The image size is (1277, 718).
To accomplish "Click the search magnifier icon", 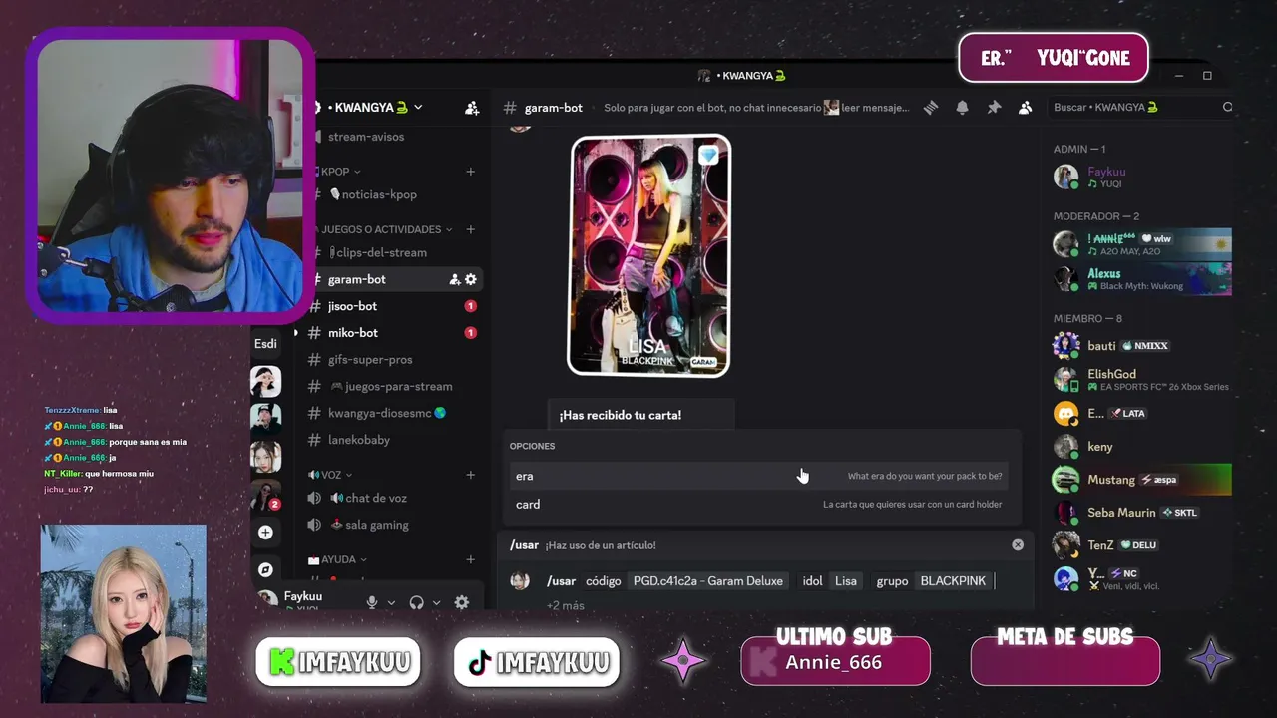I will (1227, 108).
